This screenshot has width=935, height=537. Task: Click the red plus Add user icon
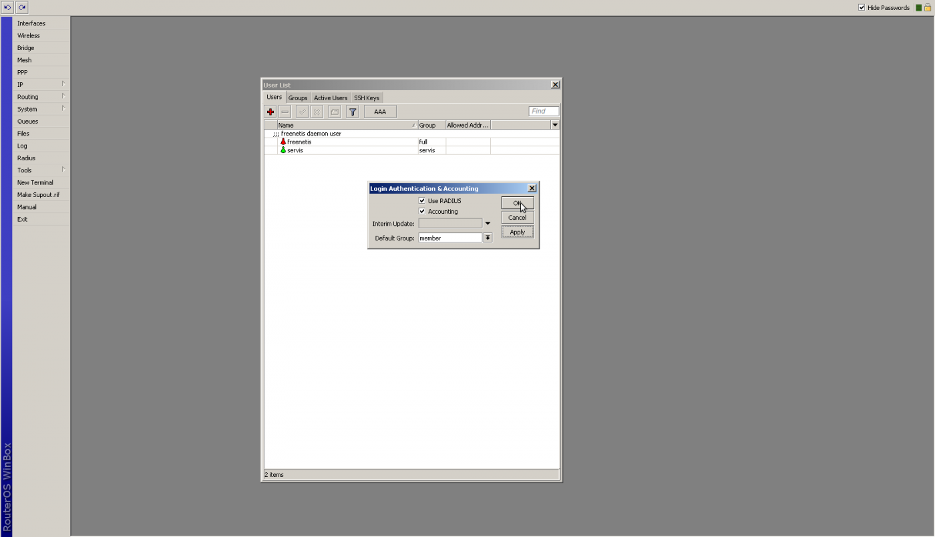[270, 112]
